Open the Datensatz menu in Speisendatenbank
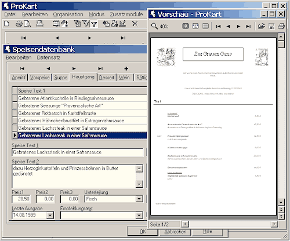Image resolution: width=290 pixels, height=241 pixels. (x=49, y=57)
